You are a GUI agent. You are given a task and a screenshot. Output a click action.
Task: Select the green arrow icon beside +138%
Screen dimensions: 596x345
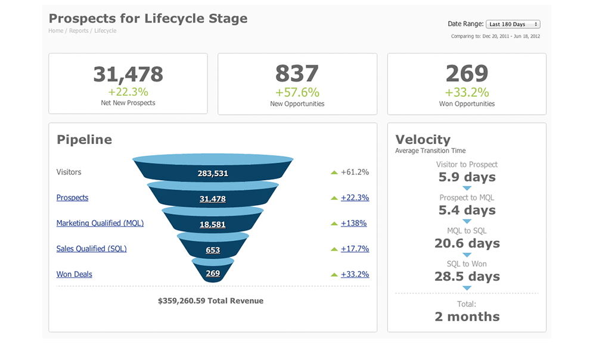(334, 223)
